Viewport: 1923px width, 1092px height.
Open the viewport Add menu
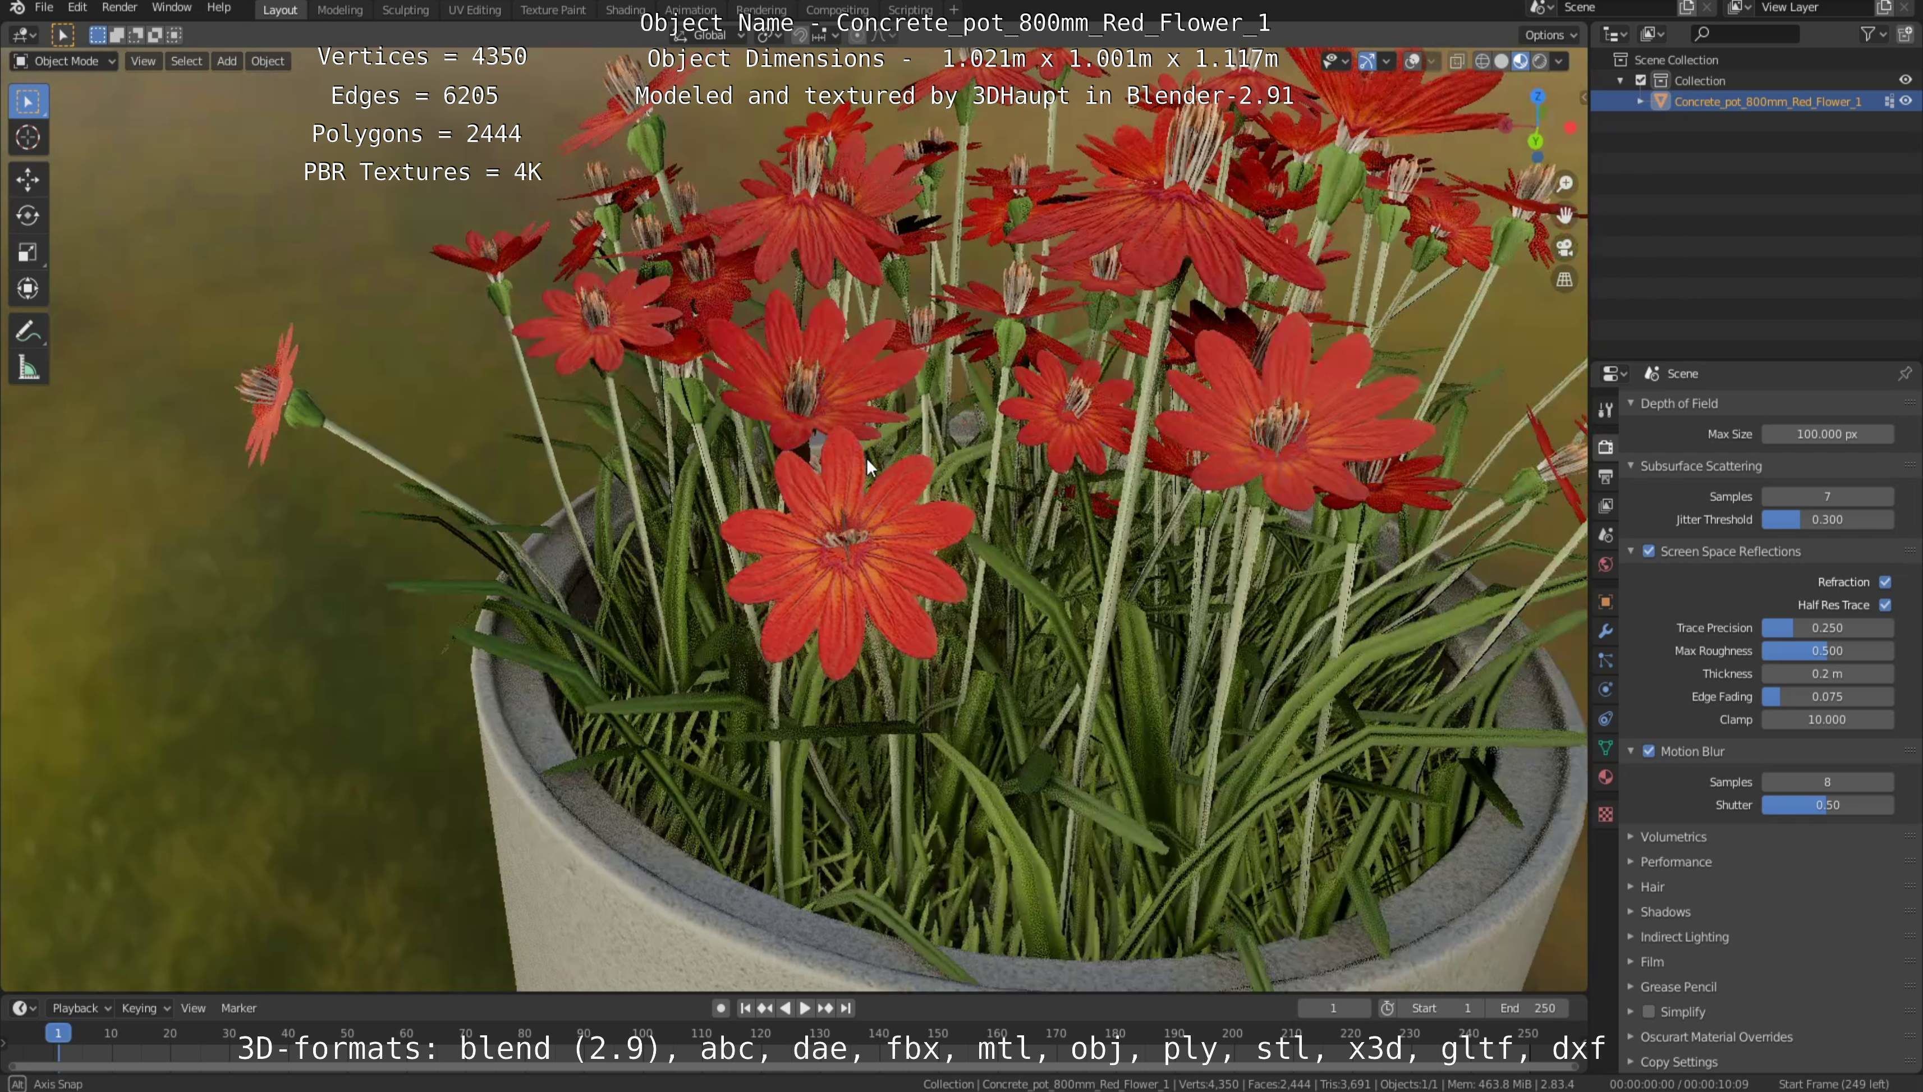coord(227,62)
